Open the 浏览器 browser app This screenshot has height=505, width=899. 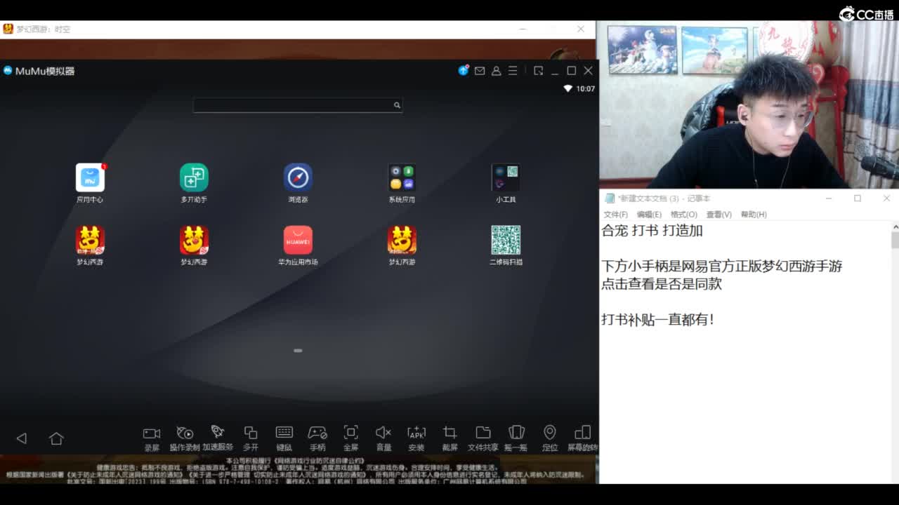pyautogui.click(x=298, y=178)
